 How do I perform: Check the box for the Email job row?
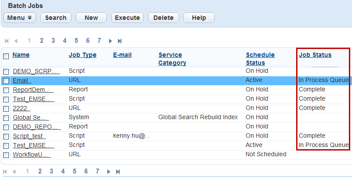pyautogui.click(x=6, y=81)
